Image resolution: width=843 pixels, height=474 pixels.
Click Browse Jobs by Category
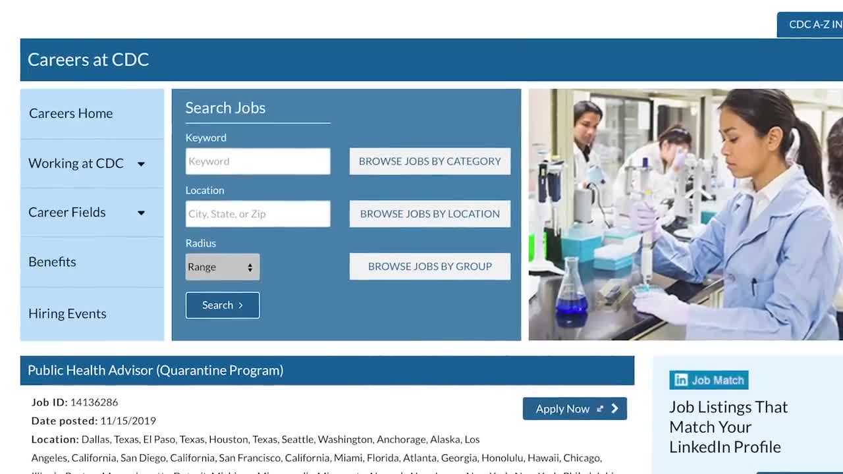430,161
